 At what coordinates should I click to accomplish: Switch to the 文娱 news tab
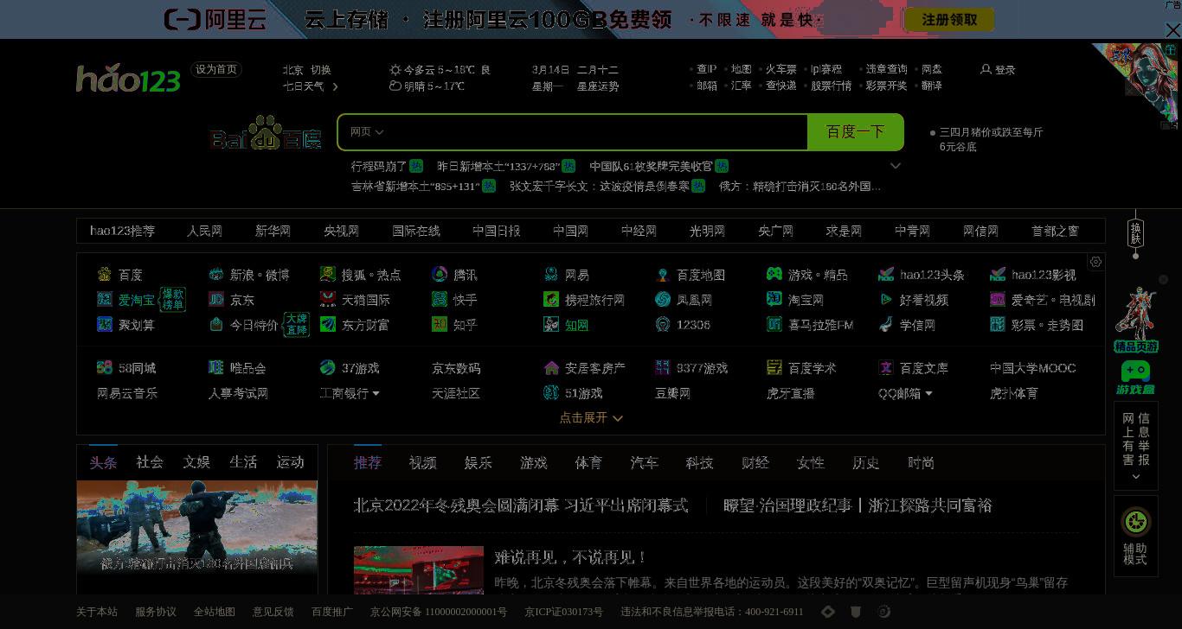coord(196,462)
